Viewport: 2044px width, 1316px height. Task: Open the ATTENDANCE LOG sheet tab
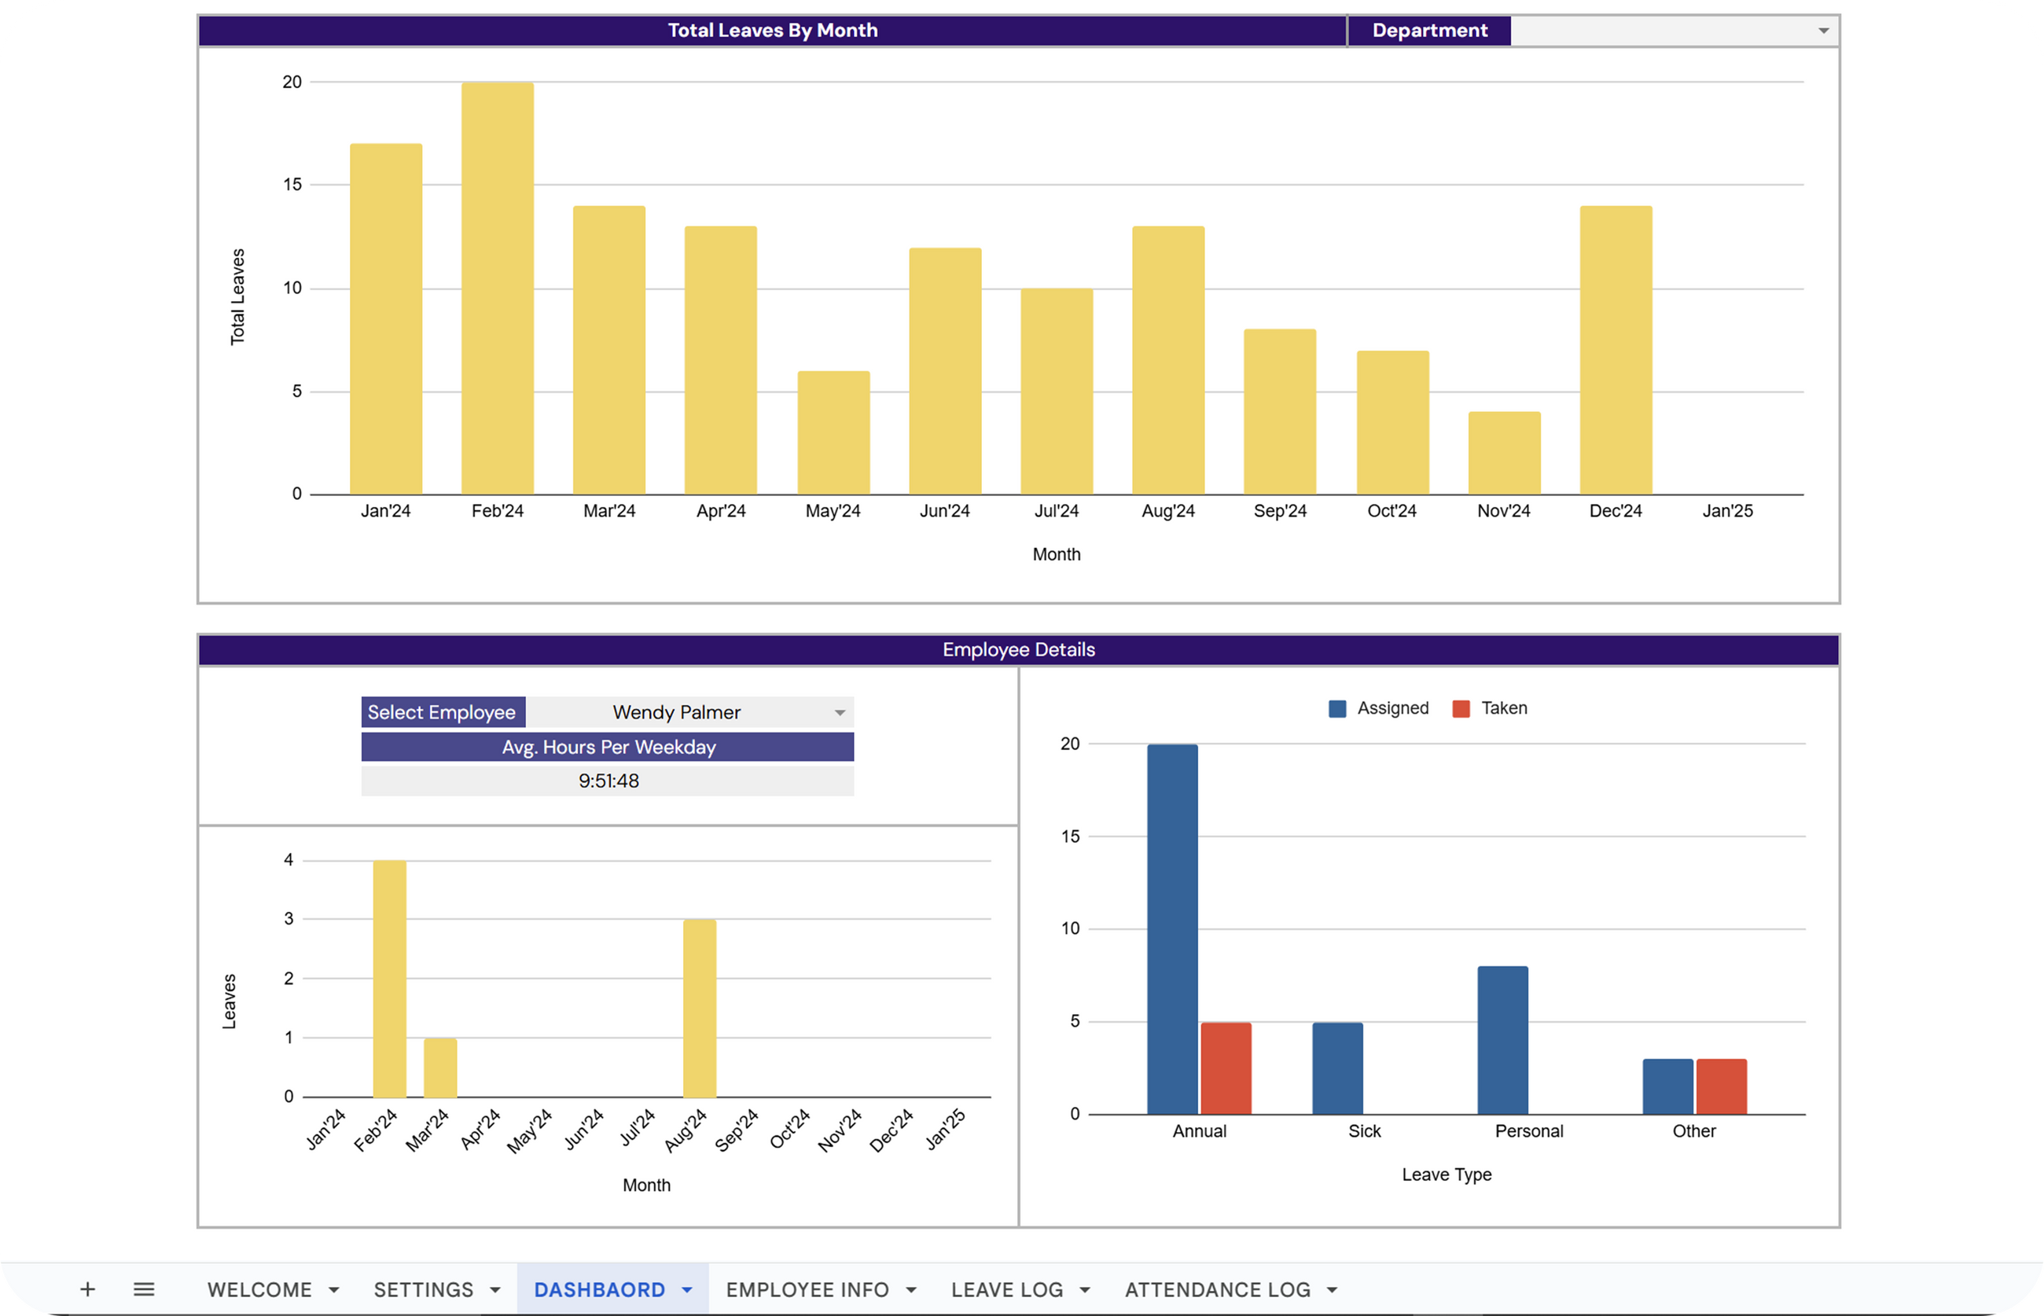point(1218,1290)
